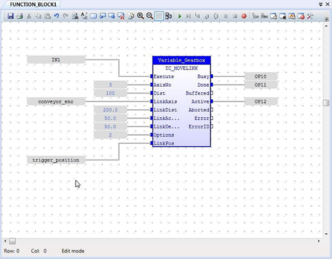Click the Execute input label
Viewport: 332px width, 259px height.
tap(164, 77)
